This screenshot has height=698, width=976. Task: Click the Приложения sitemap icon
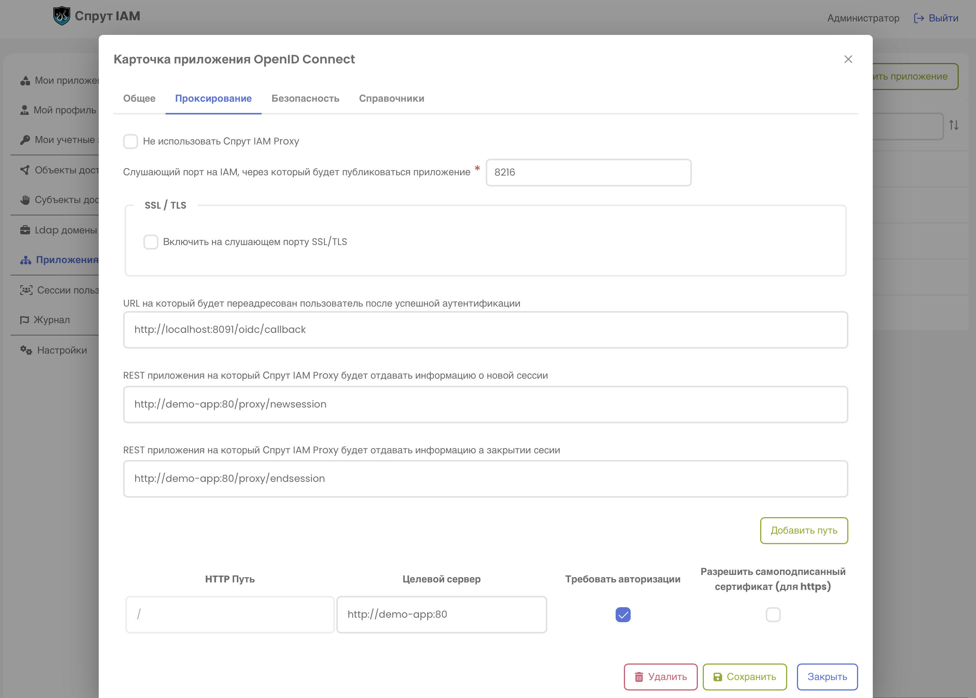(26, 260)
